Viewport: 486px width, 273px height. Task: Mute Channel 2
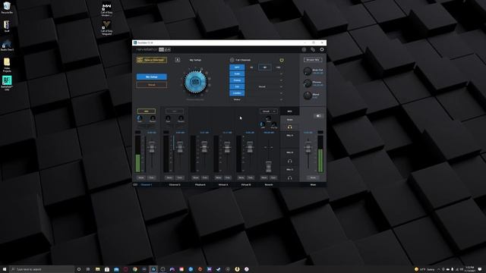(x=169, y=177)
